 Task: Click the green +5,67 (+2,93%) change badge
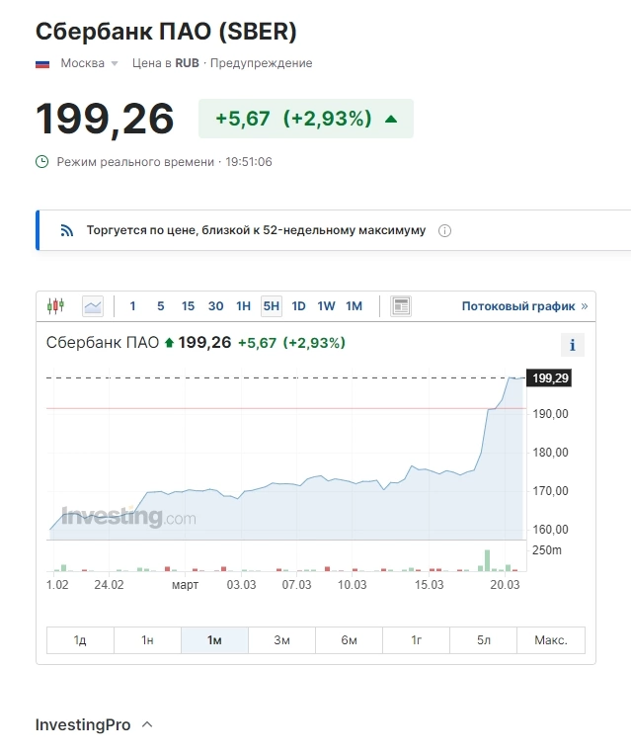point(306,119)
